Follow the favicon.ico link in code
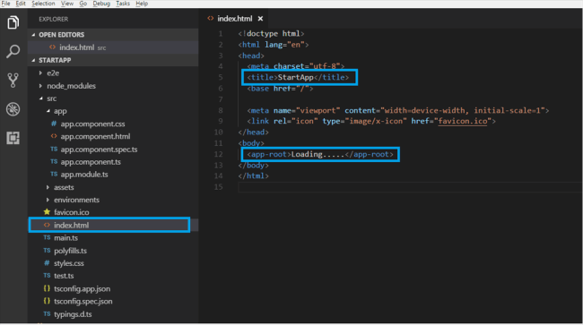583x325 pixels. tap(463, 122)
